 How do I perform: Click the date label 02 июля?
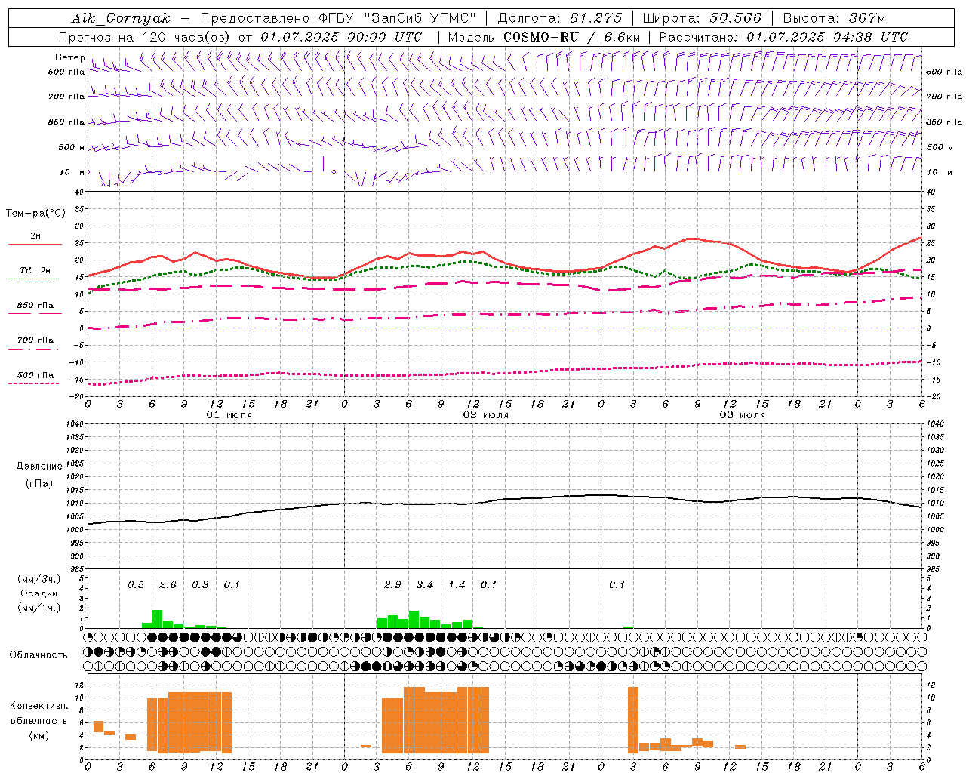486,415
